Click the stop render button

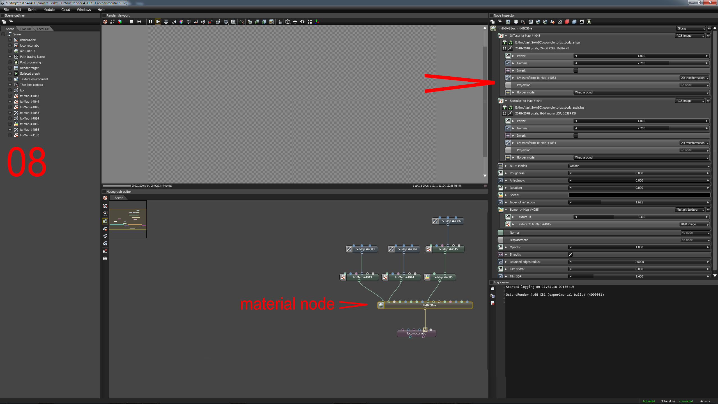click(x=131, y=22)
